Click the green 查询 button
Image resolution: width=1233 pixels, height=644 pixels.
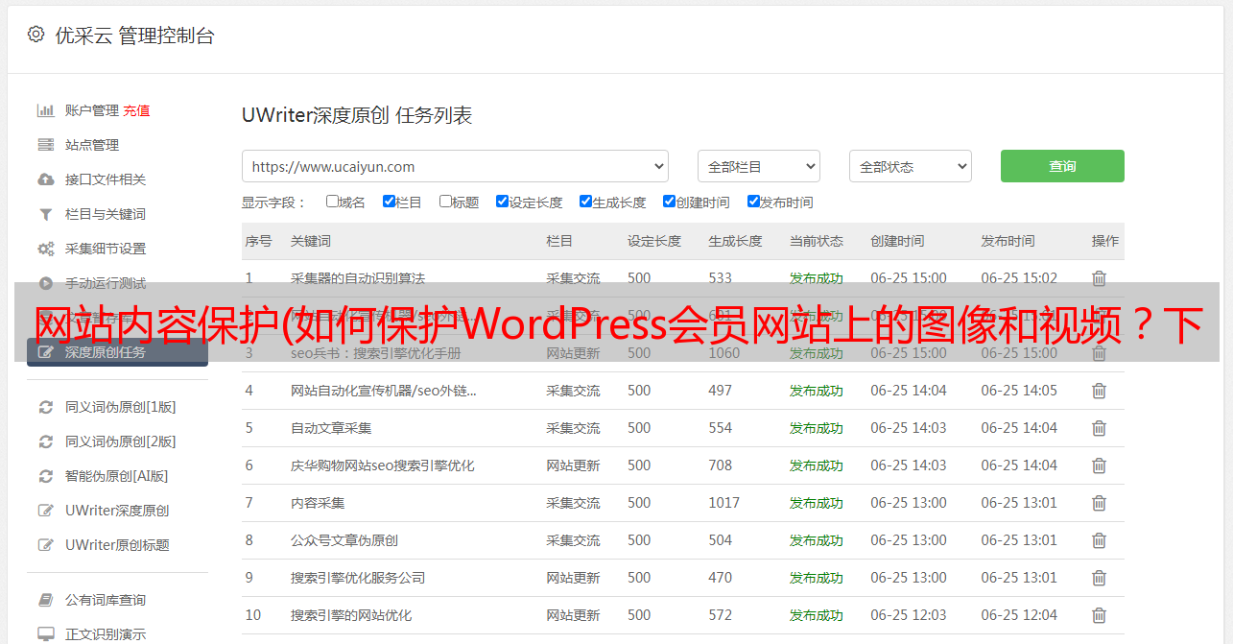[1061, 166]
